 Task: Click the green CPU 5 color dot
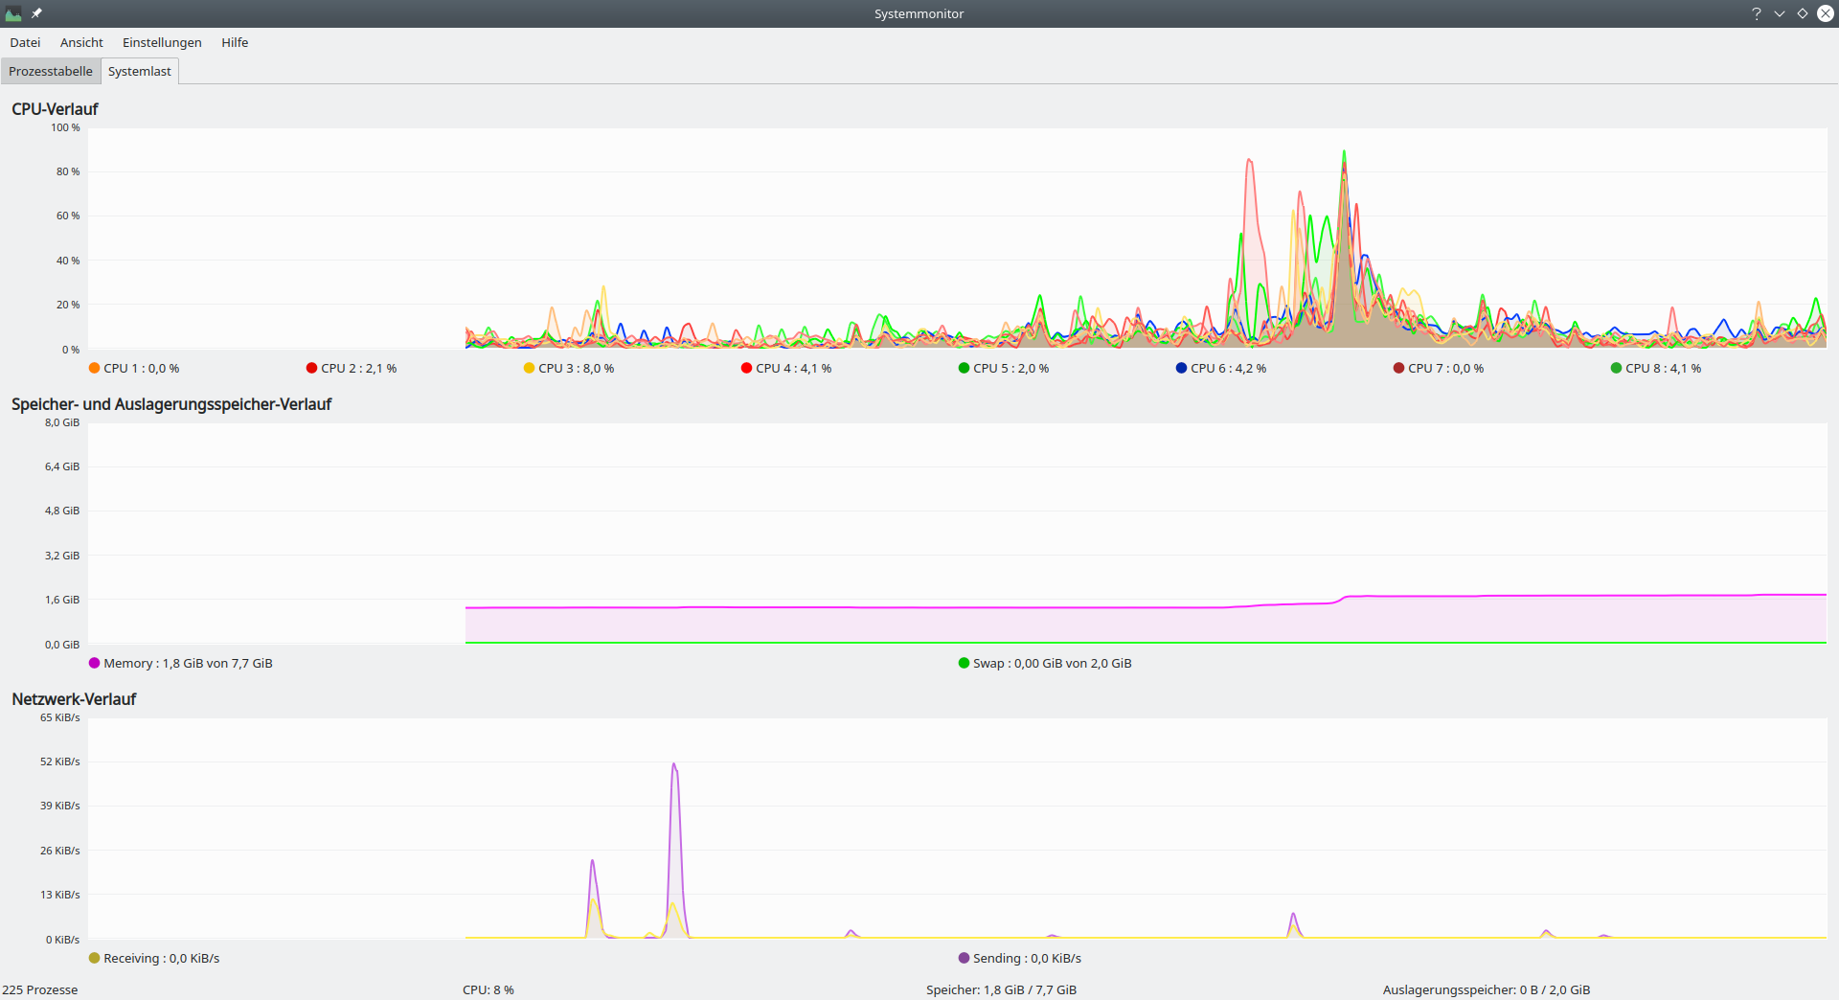pyautogui.click(x=962, y=368)
